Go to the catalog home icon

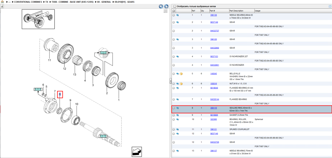(2, 2)
